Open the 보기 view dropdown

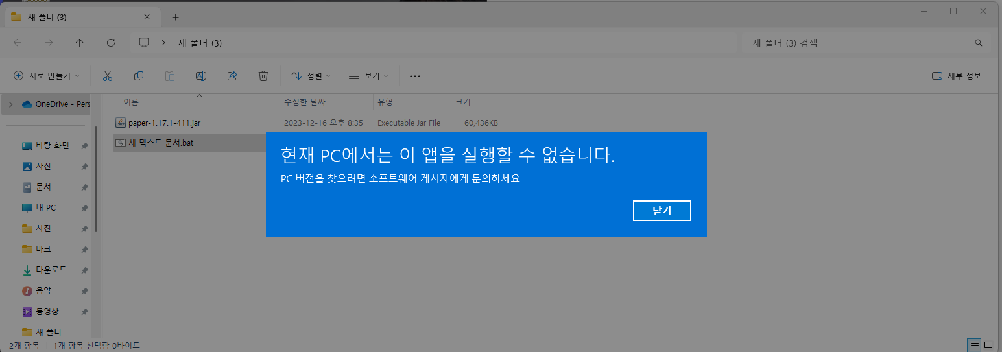368,76
